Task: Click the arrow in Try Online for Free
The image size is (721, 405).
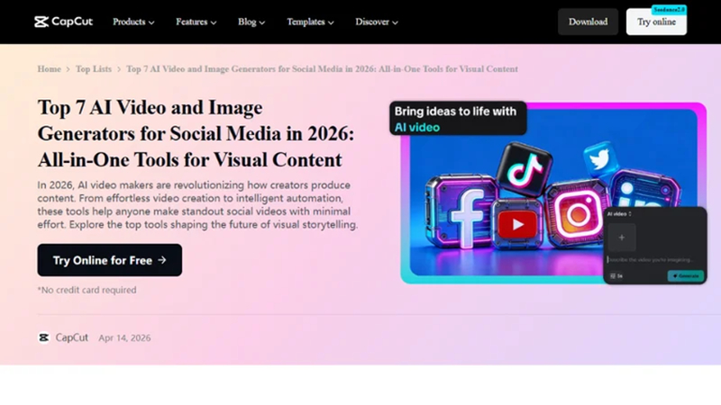Action: [162, 260]
